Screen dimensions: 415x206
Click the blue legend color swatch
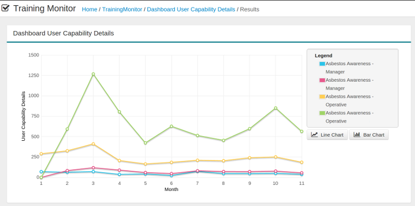[x=322, y=64]
